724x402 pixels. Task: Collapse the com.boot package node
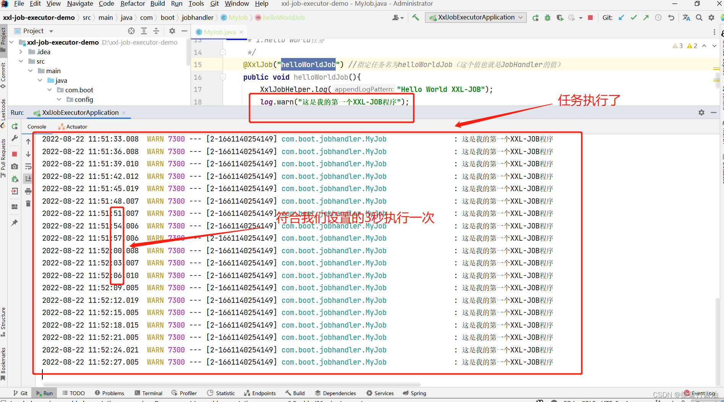tap(49, 90)
